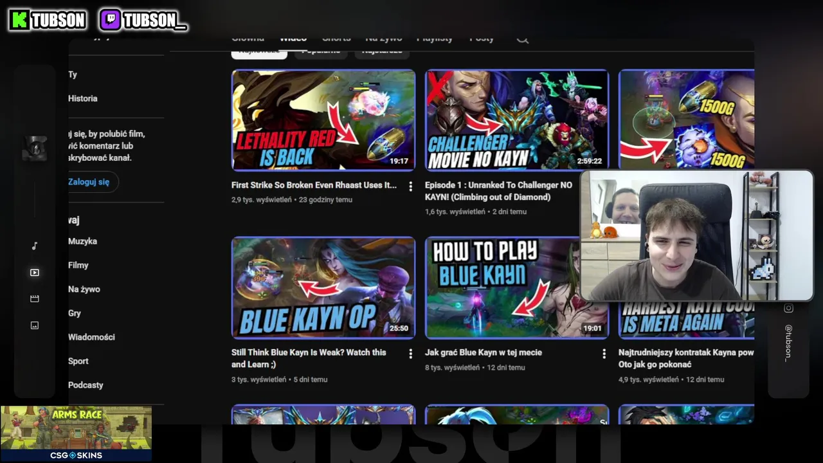Open title First Strike So Broken Even Rhaast Uses It
The image size is (823, 463).
click(314, 185)
